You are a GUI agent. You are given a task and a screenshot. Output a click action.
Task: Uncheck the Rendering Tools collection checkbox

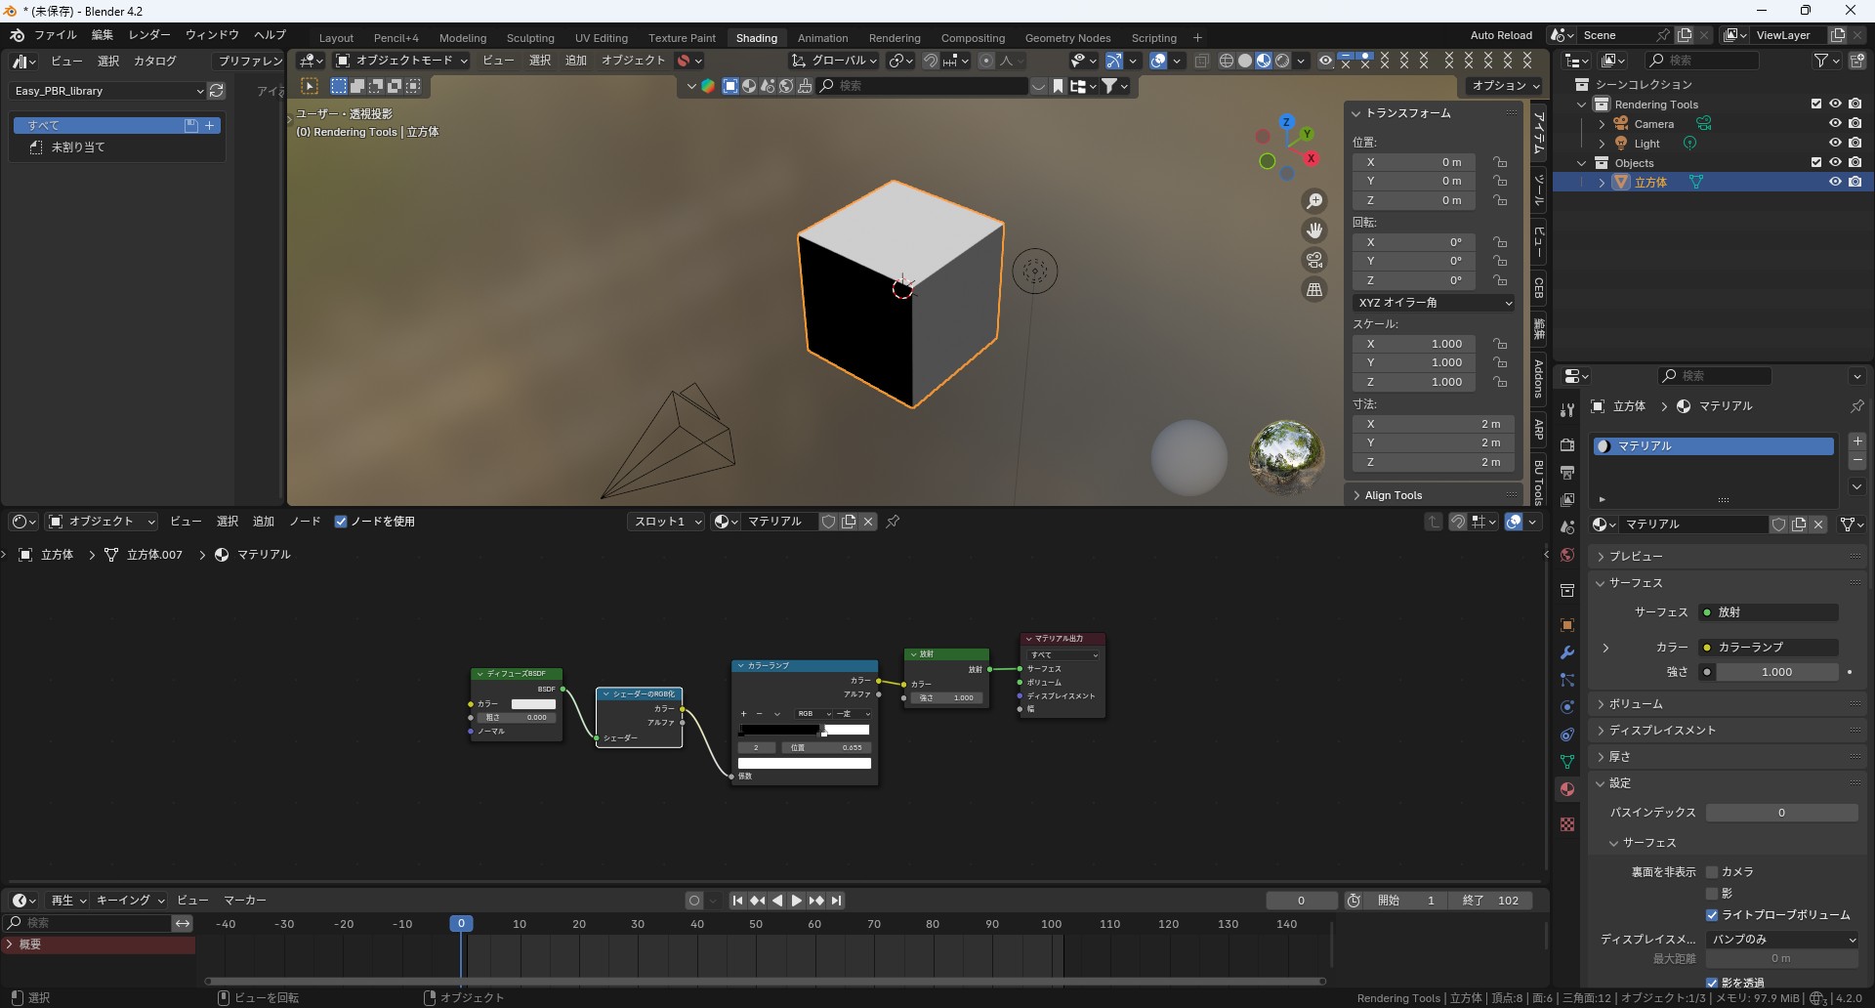coord(1816,105)
